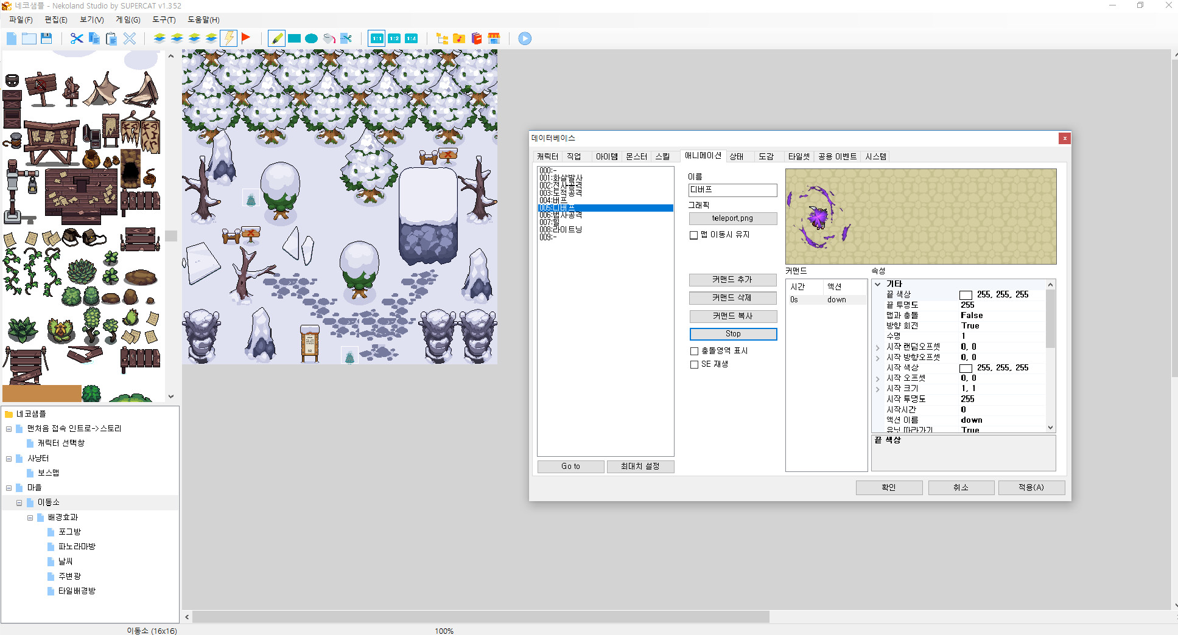Viewport: 1178px width, 635px height.
Task: Collapse the 기타 property group
Action: 878,283
